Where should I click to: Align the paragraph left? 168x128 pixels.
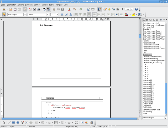coord(76,14)
